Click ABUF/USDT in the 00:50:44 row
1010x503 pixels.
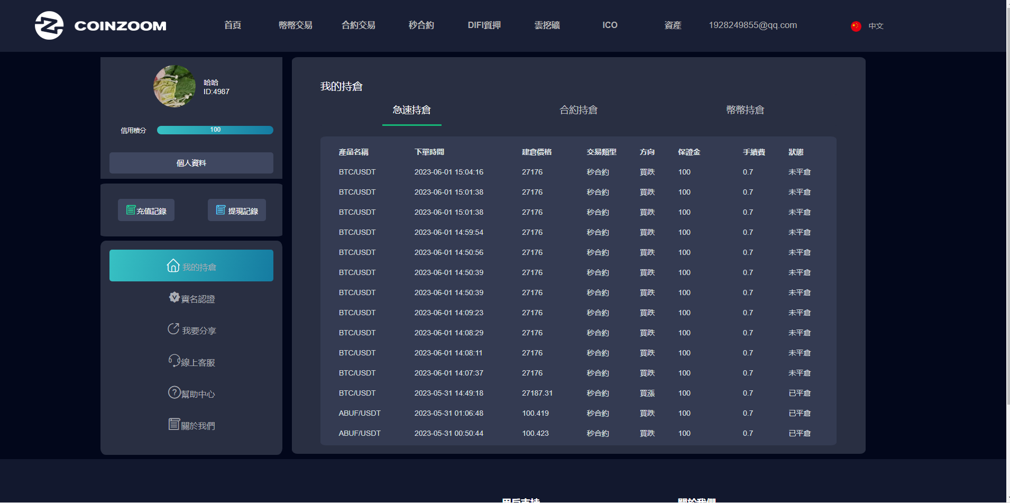(360, 434)
